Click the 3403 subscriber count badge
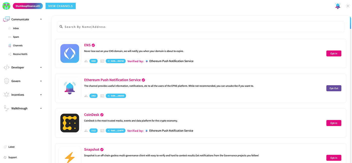This screenshot has width=352, height=163. tap(94, 96)
